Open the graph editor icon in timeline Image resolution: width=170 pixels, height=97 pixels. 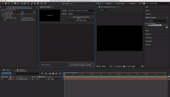pyautogui.click(x=60, y=74)
